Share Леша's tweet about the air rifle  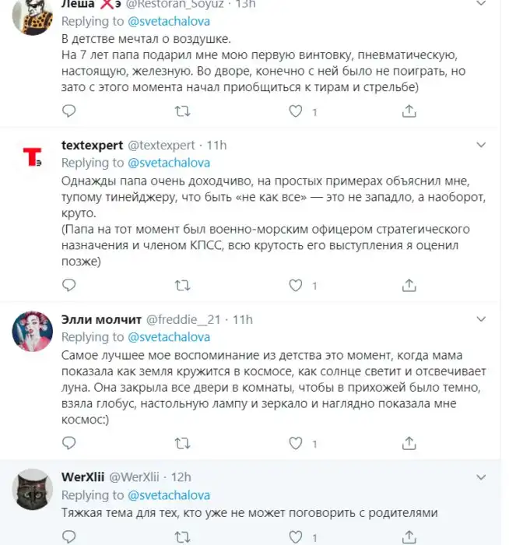pos(409,111)
